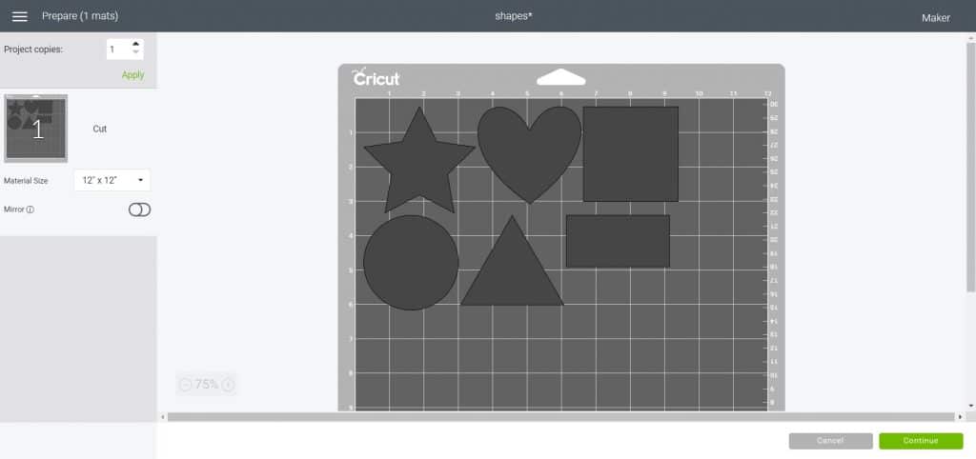Select the heart shape on mat
976x459 pixels.
pos(529,155)
